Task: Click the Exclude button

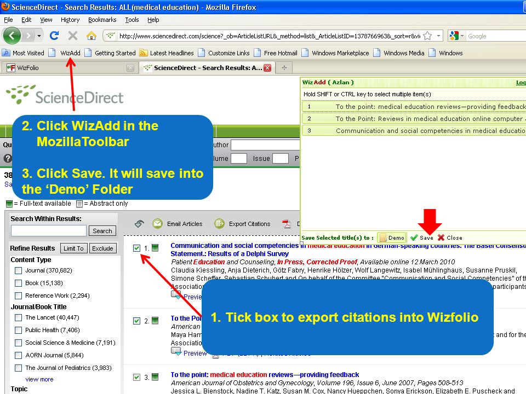Action: (x=102, y=248)
